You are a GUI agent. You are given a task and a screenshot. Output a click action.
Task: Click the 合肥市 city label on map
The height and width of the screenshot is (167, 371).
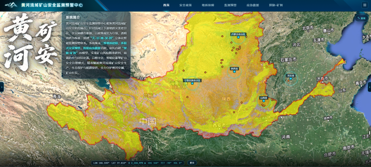click(x=329, y=155)
